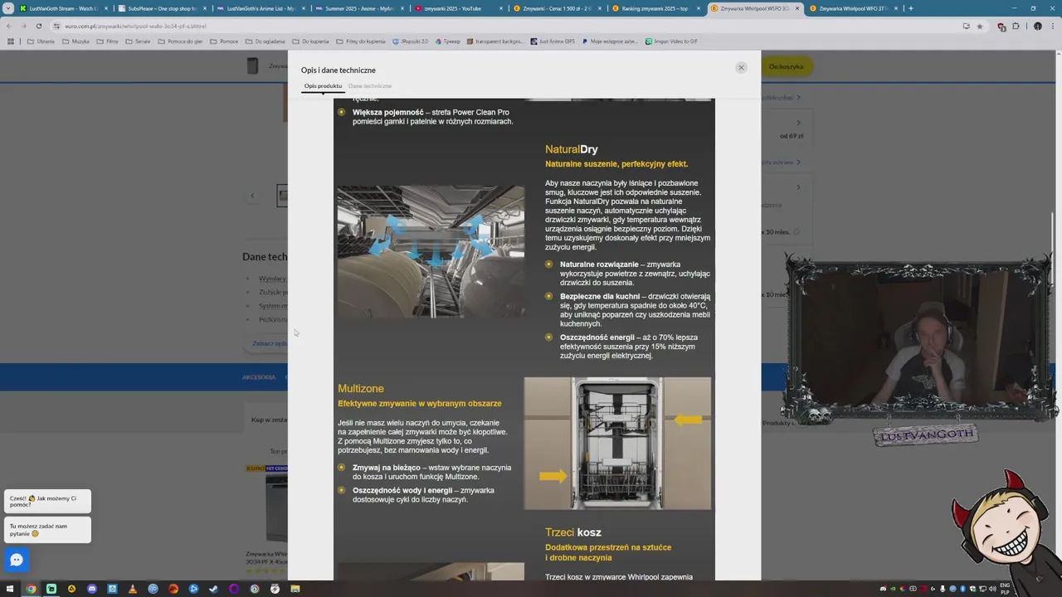Open the Ubrania bookmark folder
The height and width of the screenshot is (597, 1062).
point(41,41)
